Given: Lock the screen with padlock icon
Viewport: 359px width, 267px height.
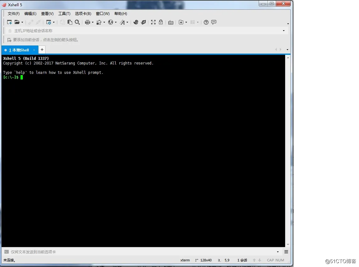Looking at the screenshot, I should point(161,22).
